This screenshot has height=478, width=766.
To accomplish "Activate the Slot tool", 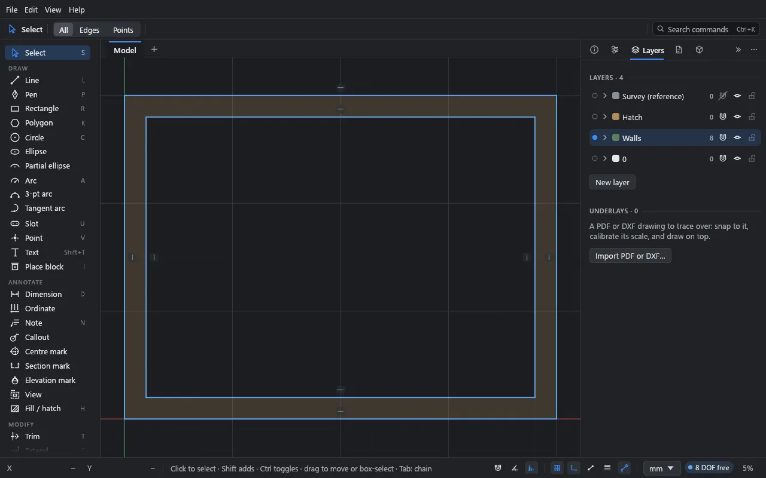I will (48, 223).
